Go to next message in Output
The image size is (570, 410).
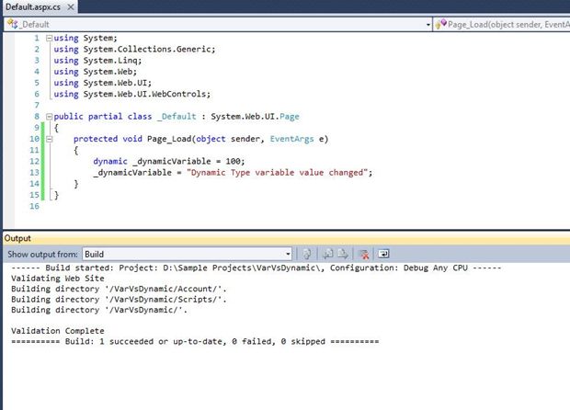(x=342, y=254)
